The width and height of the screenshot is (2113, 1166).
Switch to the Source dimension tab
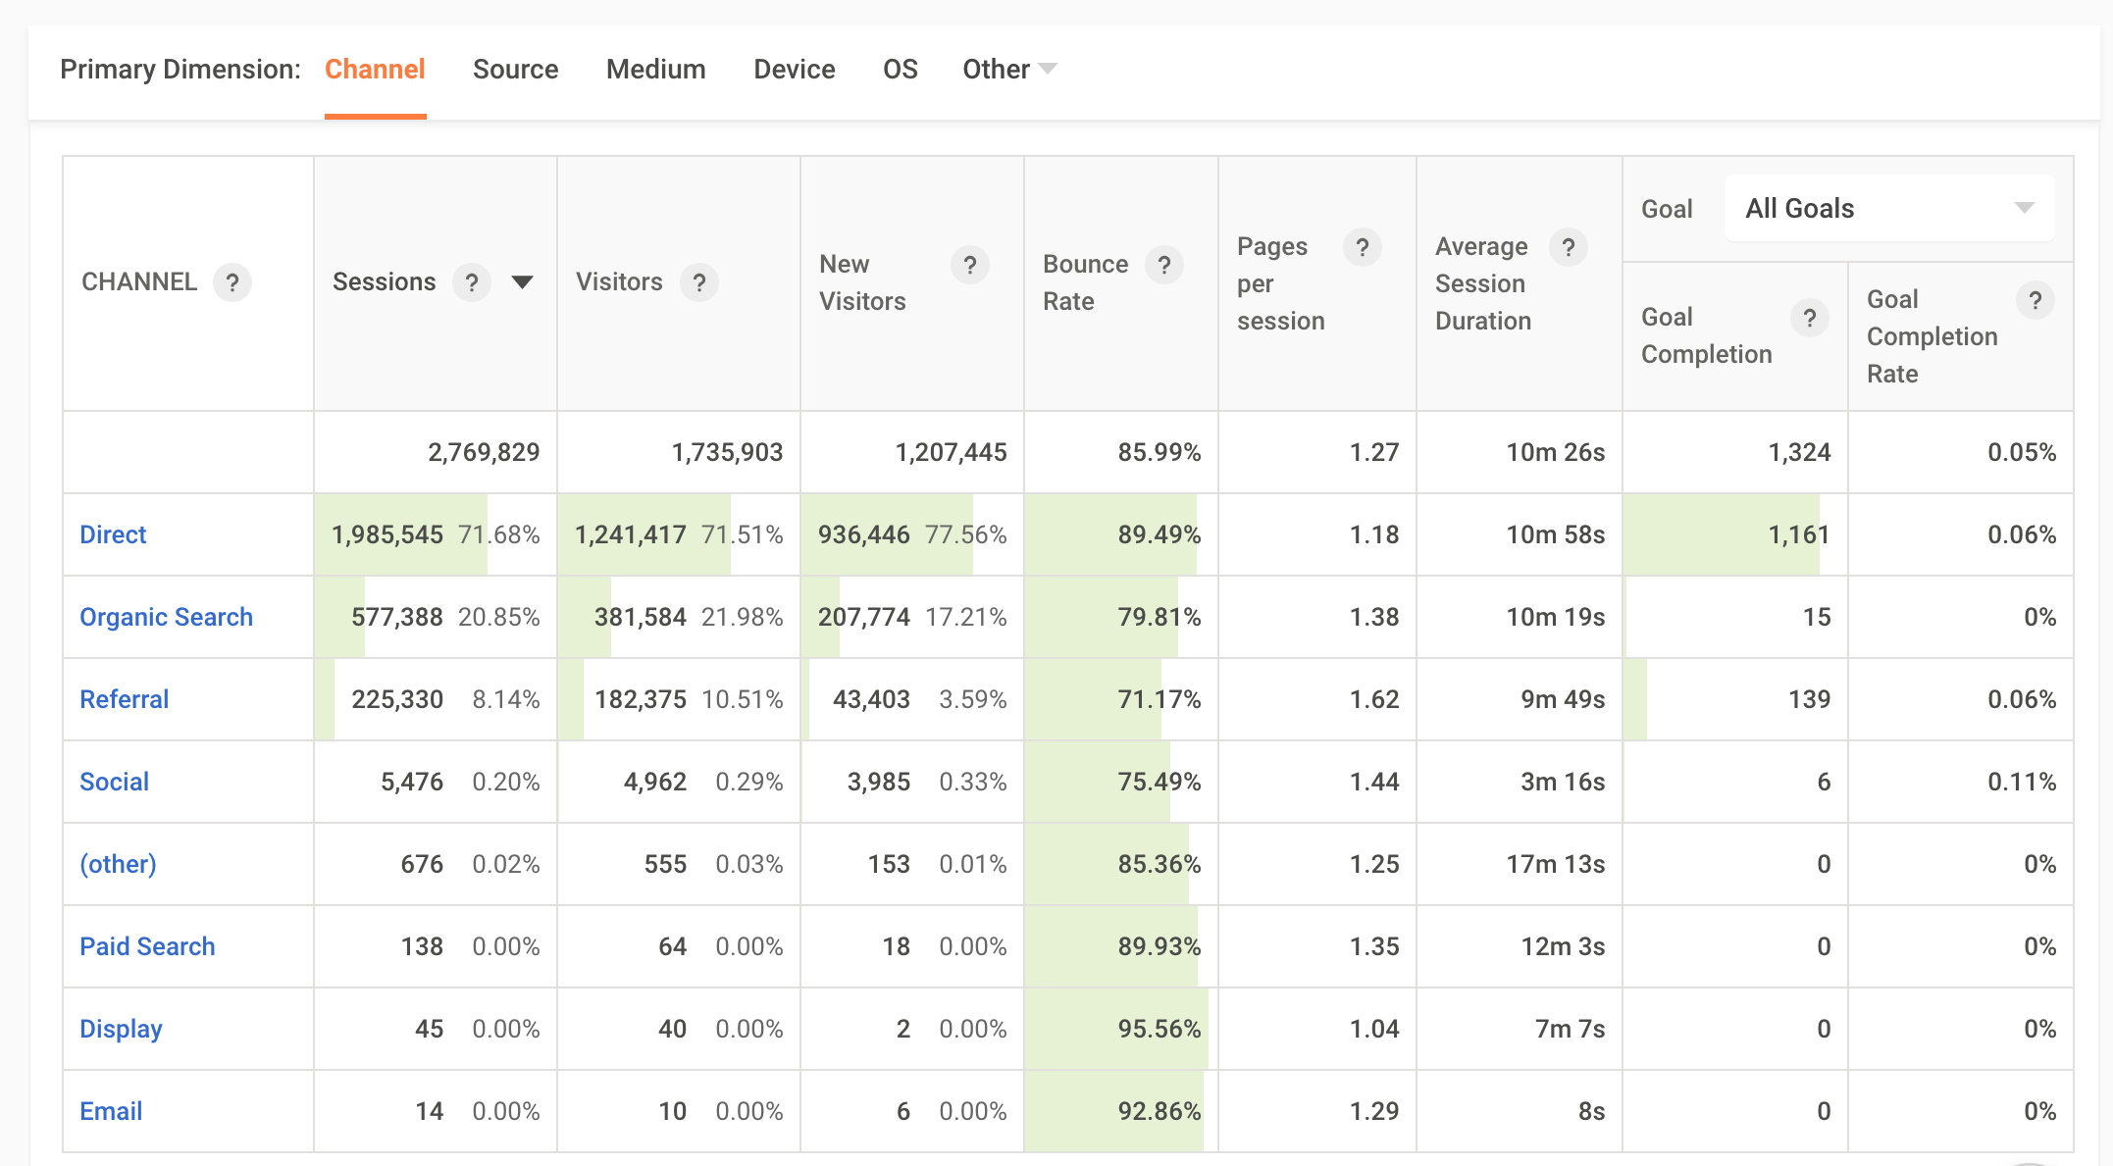tap(515, 69)
